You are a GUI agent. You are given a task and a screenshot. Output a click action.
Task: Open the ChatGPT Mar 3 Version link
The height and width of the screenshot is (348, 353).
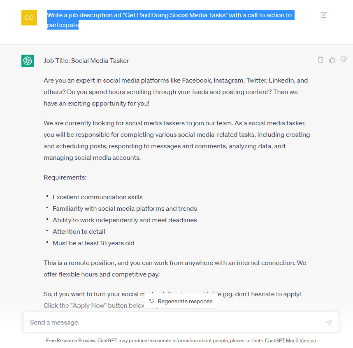click(290, 341)
